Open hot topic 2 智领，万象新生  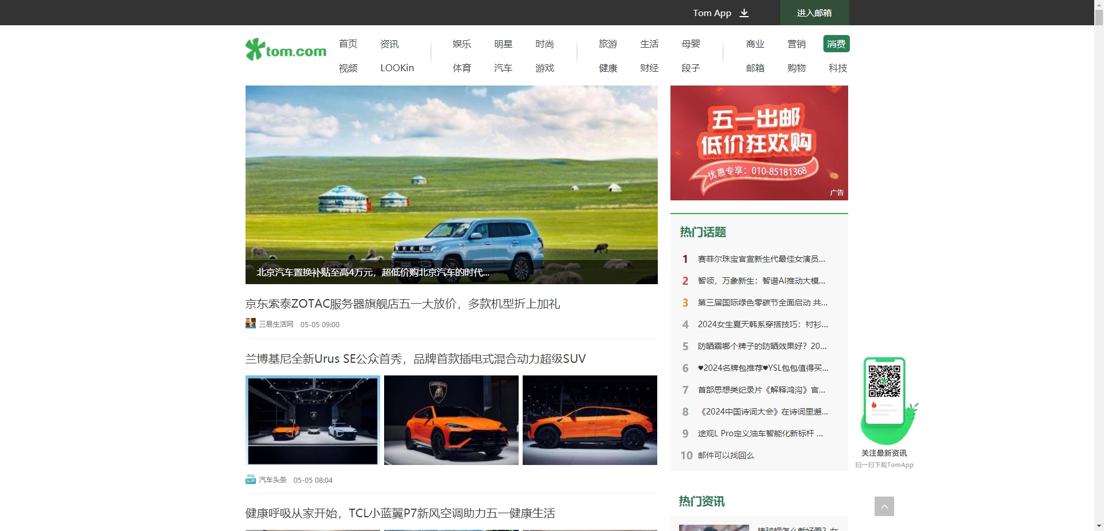pos(761,281)
